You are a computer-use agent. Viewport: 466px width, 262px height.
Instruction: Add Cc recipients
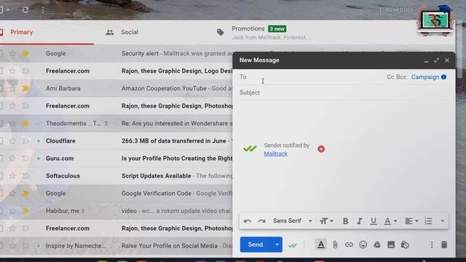coord(390,77)
